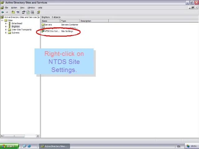Minimize the inner MMC console window
199x149 pixels.
pyautogui.click(x=190, y=7)
